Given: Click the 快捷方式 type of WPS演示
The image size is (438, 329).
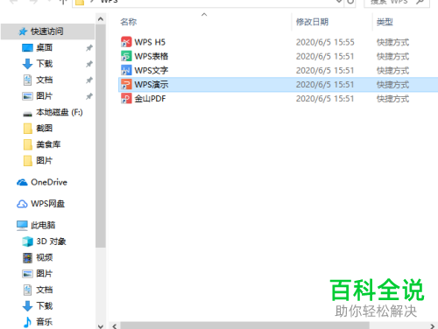Looking at the screenshot, I should point(392,85).
